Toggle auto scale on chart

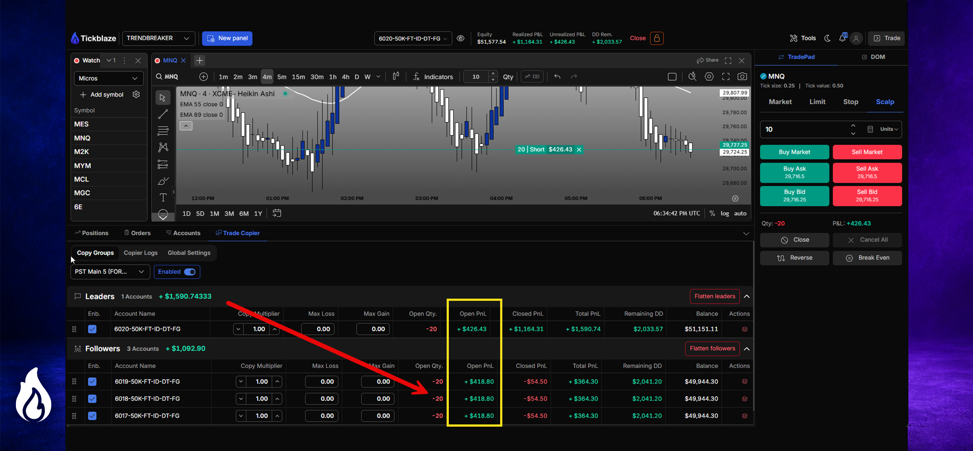[740, 214]
